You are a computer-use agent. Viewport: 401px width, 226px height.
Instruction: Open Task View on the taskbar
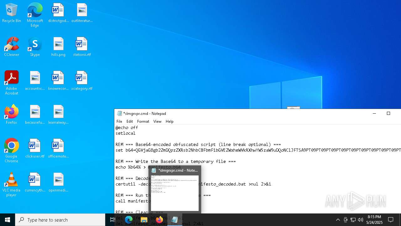tap(113, 220)
